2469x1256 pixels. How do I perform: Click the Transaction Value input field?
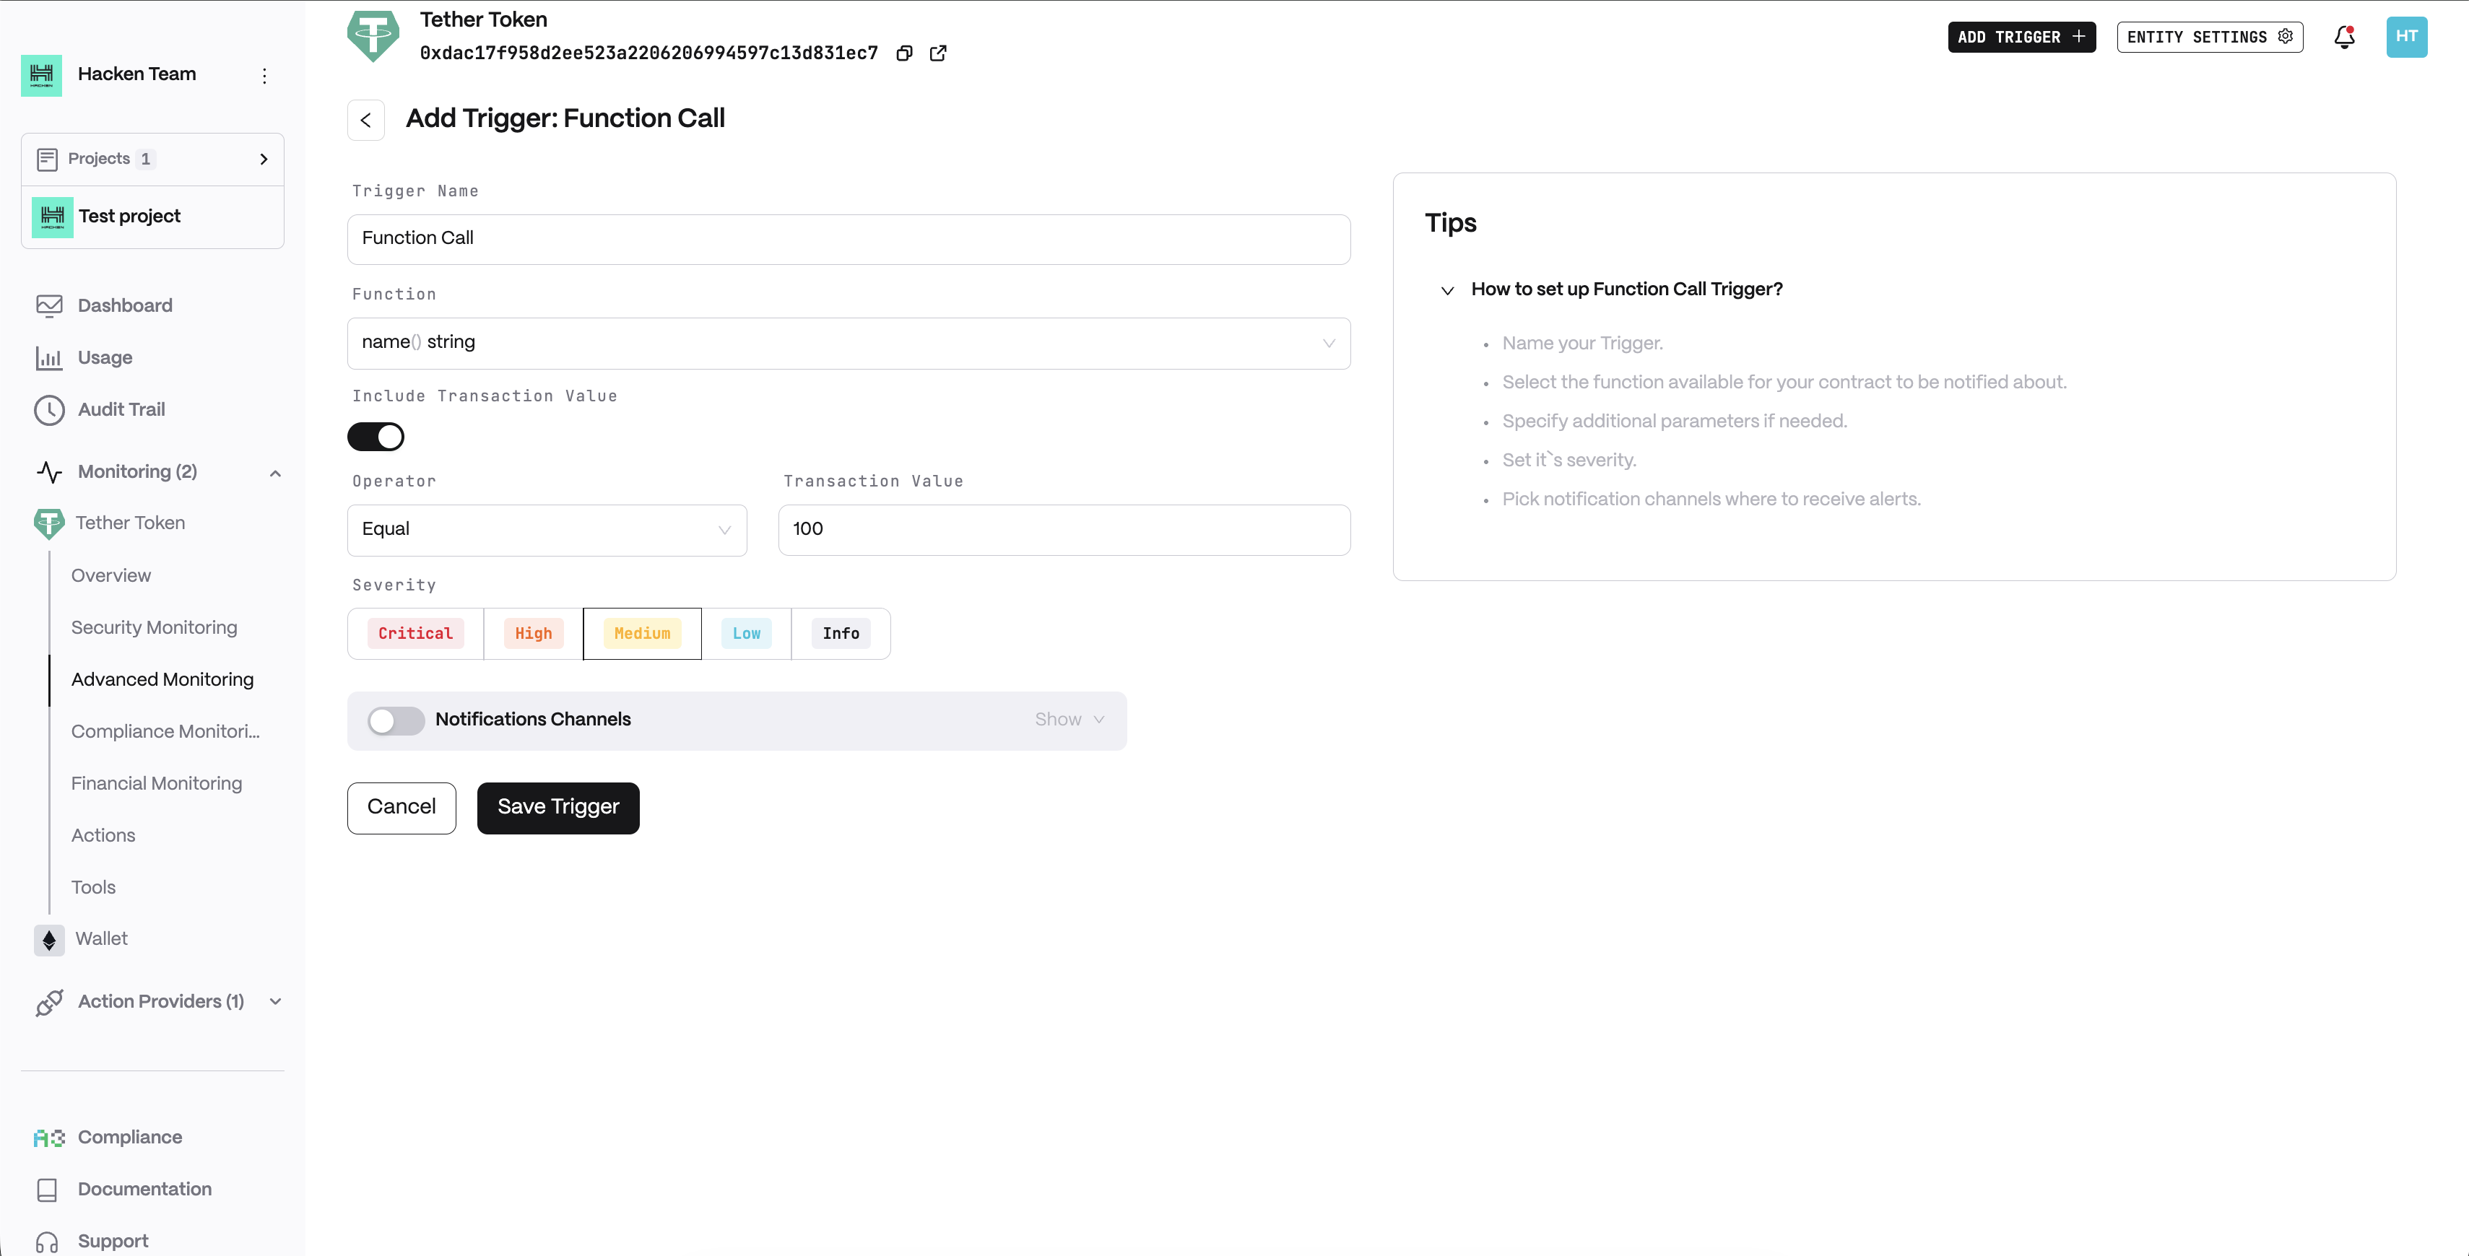1064,530
